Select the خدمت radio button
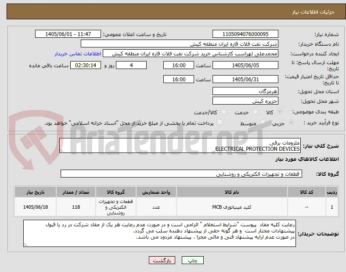The height and width of the screenshot is (272, 346). point(255,112)
